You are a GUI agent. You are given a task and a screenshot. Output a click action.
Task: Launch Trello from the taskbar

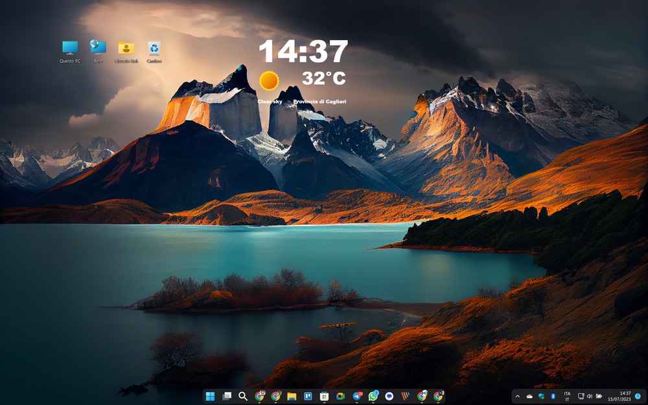click(x=308, y=396)
